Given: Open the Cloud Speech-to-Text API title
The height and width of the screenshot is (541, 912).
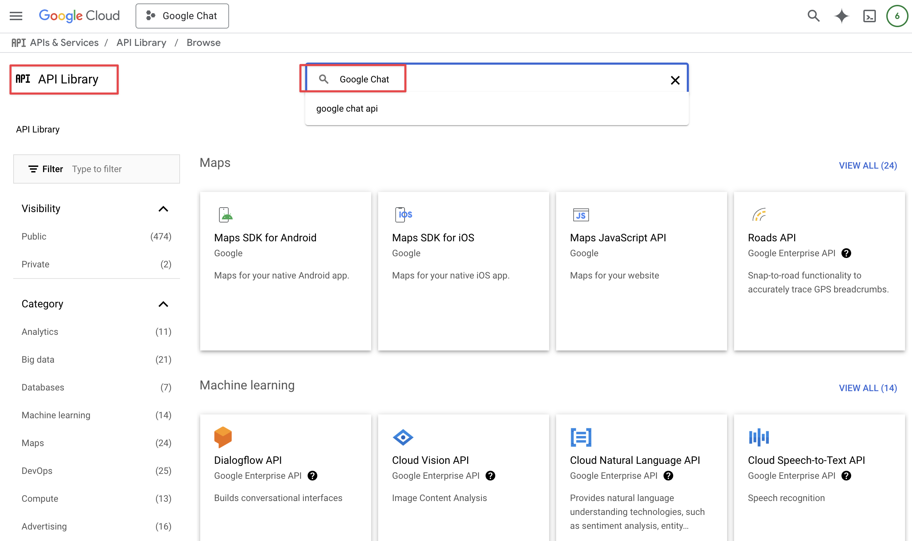Looking at the screenshot, I should click(806, 460).
